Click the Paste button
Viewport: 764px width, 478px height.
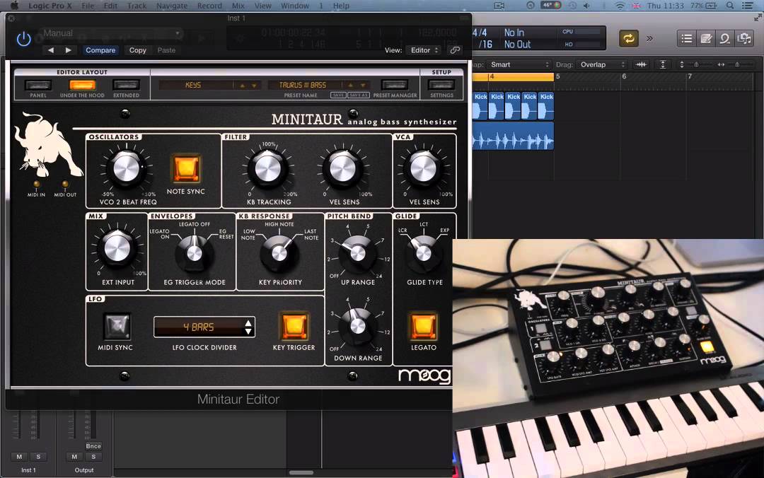[x=166, y=50]
